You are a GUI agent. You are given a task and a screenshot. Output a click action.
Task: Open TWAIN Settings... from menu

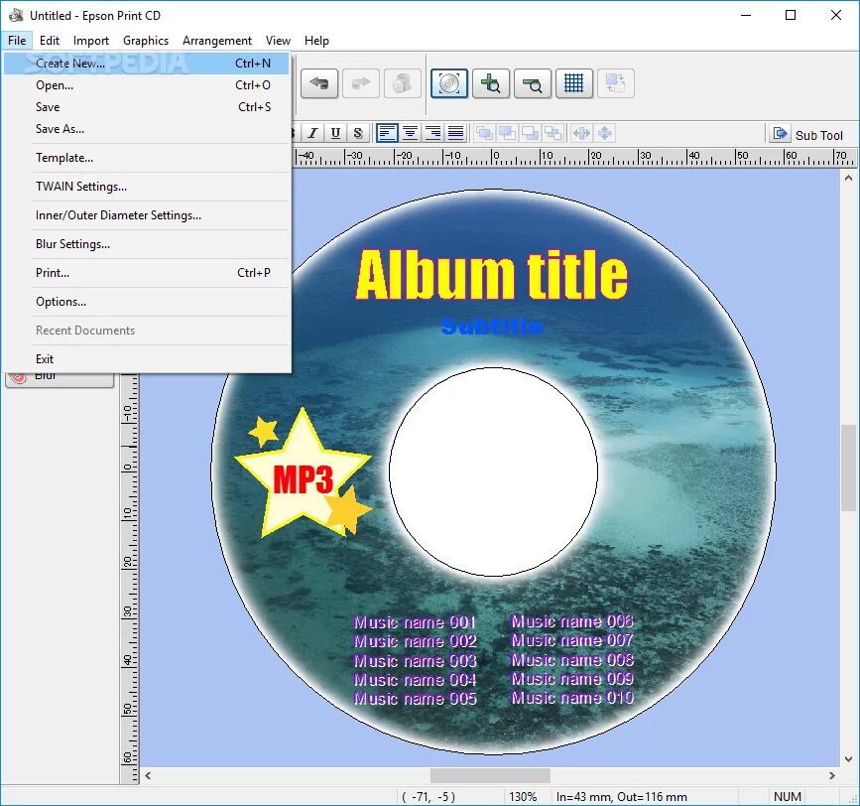tap(147, 187)
